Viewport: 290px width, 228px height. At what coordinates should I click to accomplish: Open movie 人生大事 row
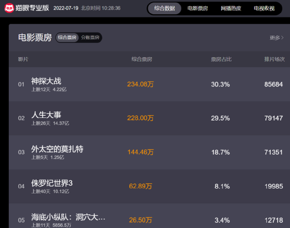[149, 118]
